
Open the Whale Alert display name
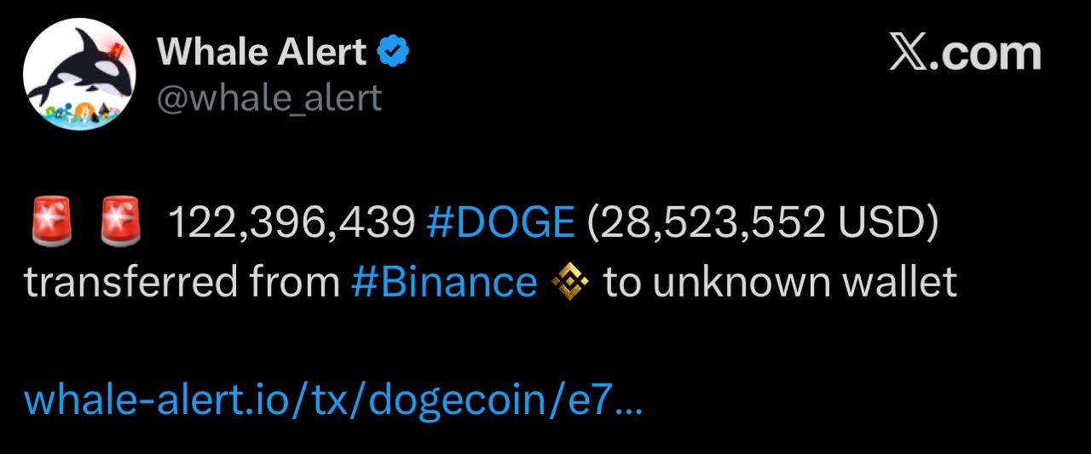(x=262, y=53)
